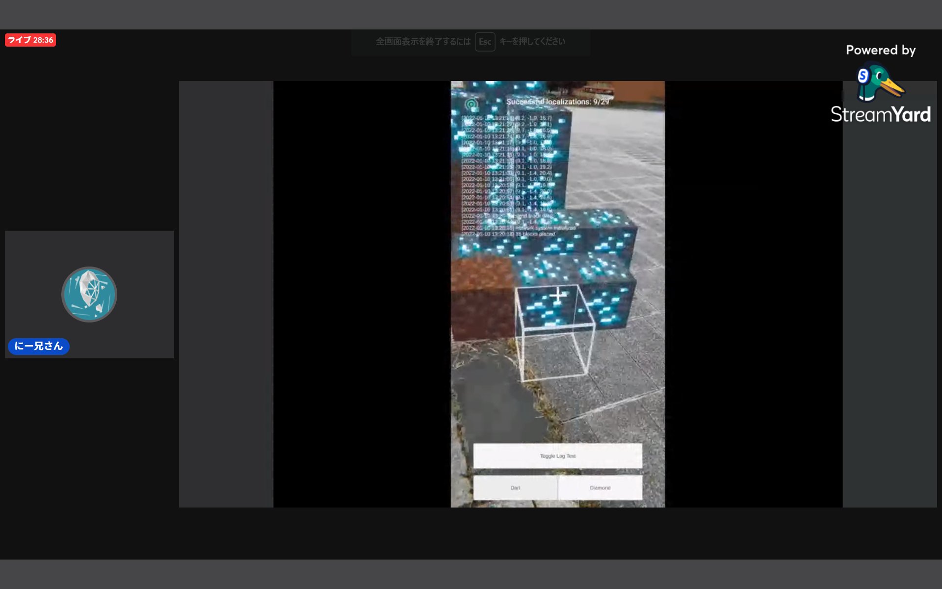Click log line '36 blocks placed'

pos(508,234)
